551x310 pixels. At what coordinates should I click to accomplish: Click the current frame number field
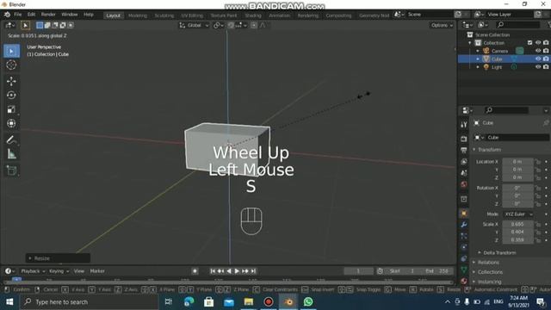click(x=358, y=271)
